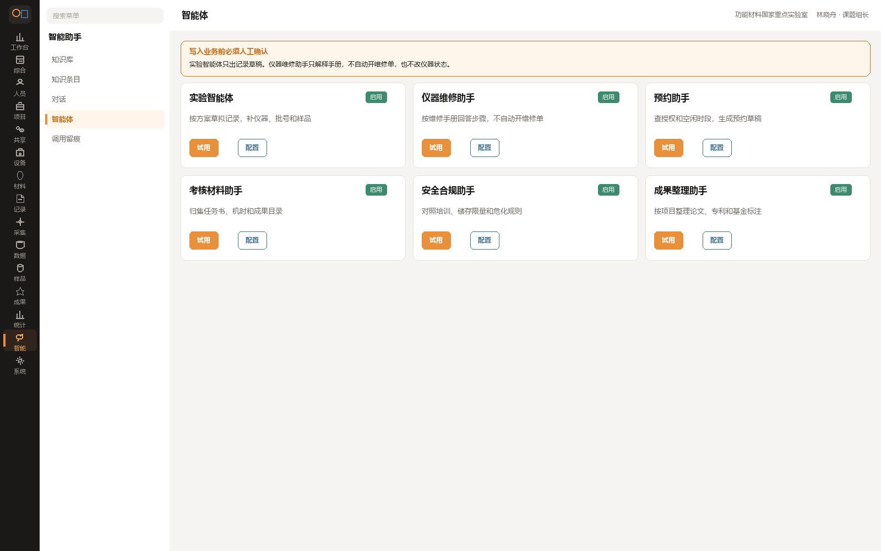881x551 pixels.
Task: Go to 统计 sidebar icon
Action: 20,319
